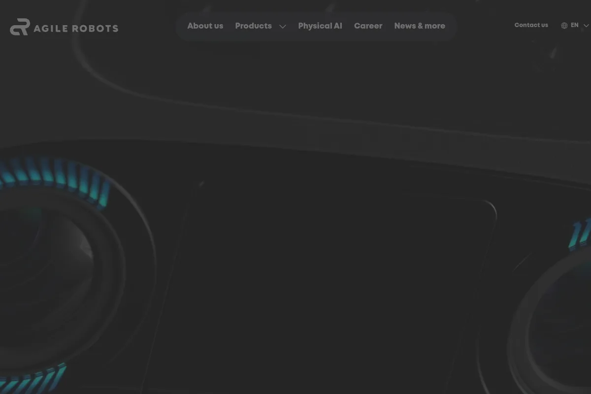Click the globe language icon
The height and width of the screenshot is (394, 591).
(x=564, y=26)
